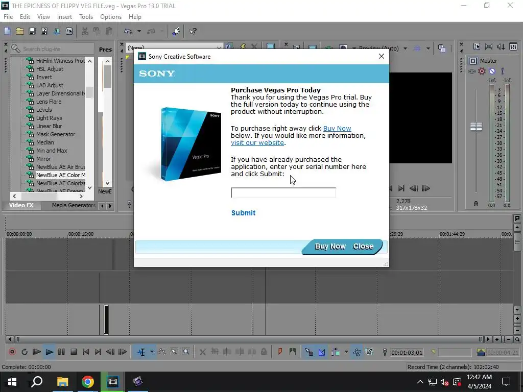Click the Play button in transport bar
The width and height of the screenshot is (523, 392).
[50, 352]
